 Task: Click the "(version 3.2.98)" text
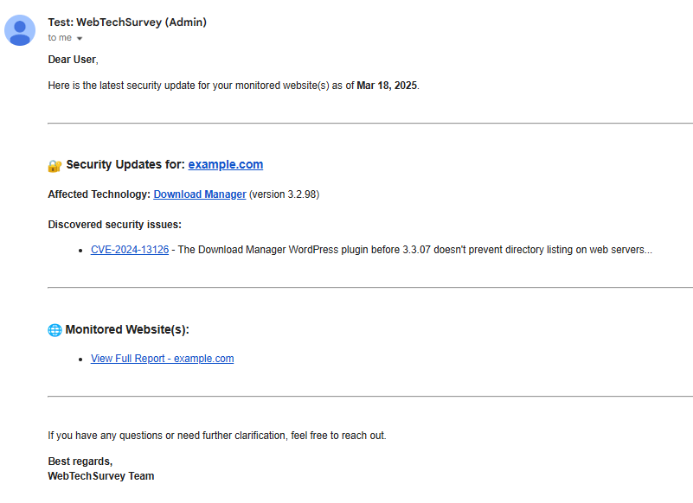[x=284, y=194]
